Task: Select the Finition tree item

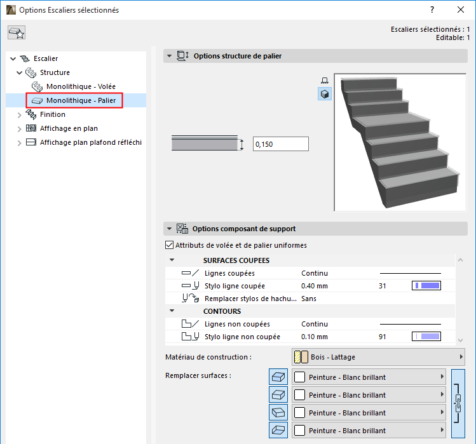Action: click(x=53, y=114)
